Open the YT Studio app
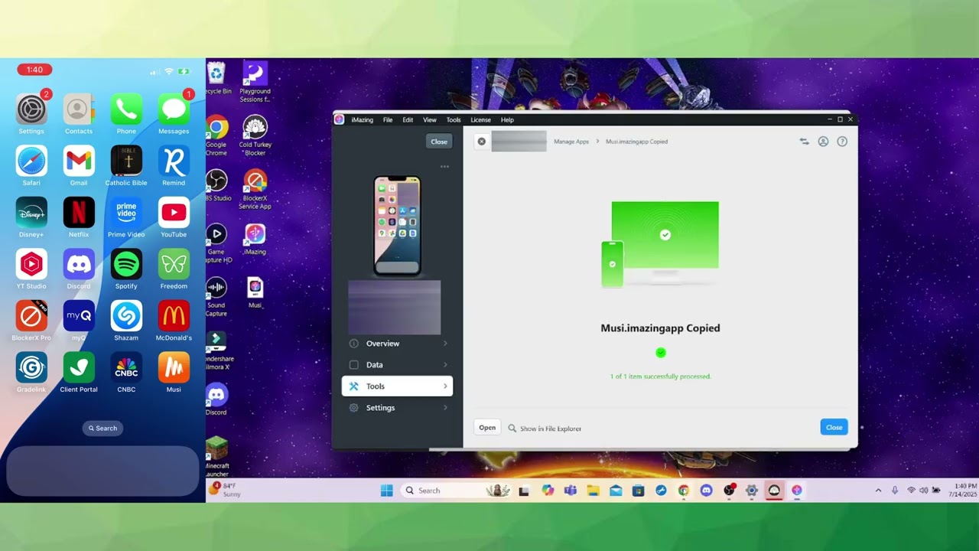979x551 pixels. coord(31,264)
